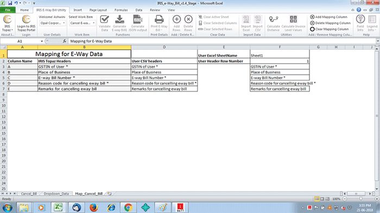Expand the formula bar
Image resolution: width=380 pixels, height=213 pixels.
tap(378, 41)
